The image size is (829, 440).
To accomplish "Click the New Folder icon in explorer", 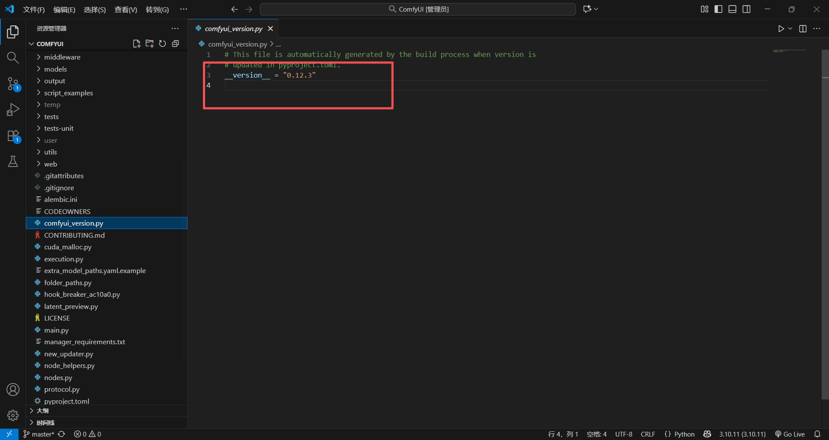I will (x=150, y=44).
